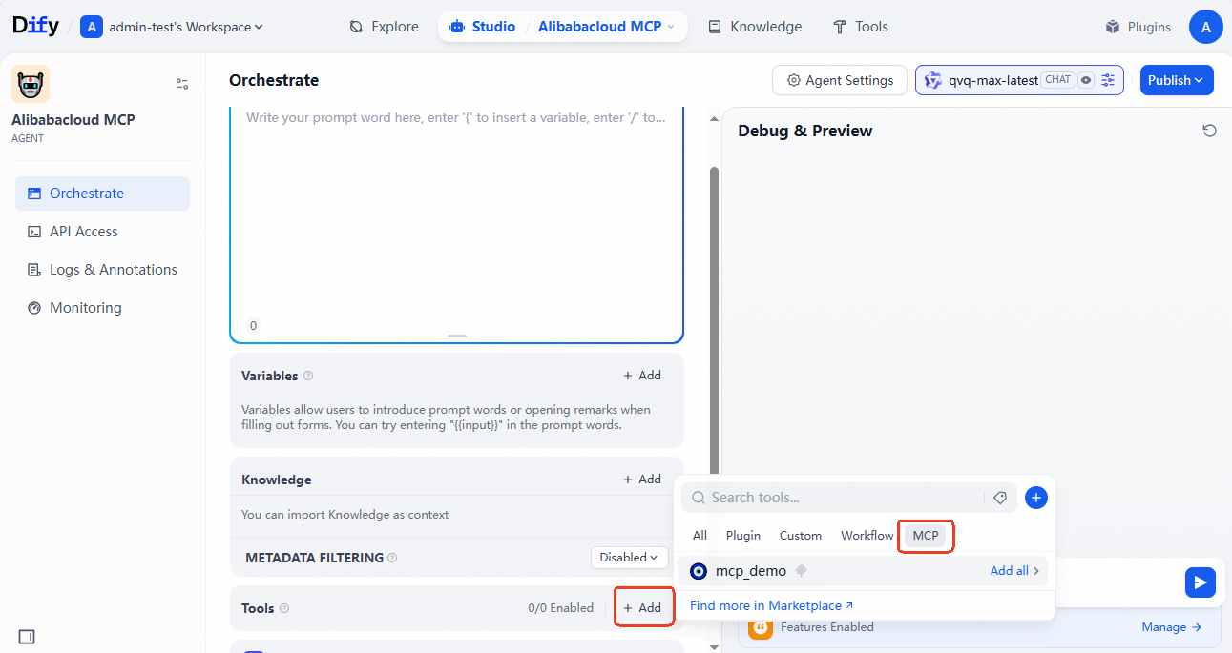Click the Dify logo
This screenshot has height=653, width=1232.
pyautogui.click(x=35, y=27)
